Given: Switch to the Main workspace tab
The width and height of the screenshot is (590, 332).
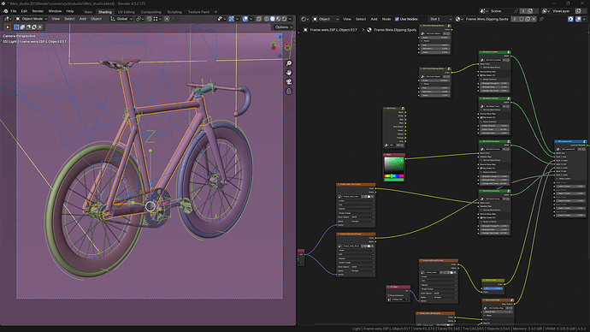Looking at the screenshot, I should tap(88, 12).
